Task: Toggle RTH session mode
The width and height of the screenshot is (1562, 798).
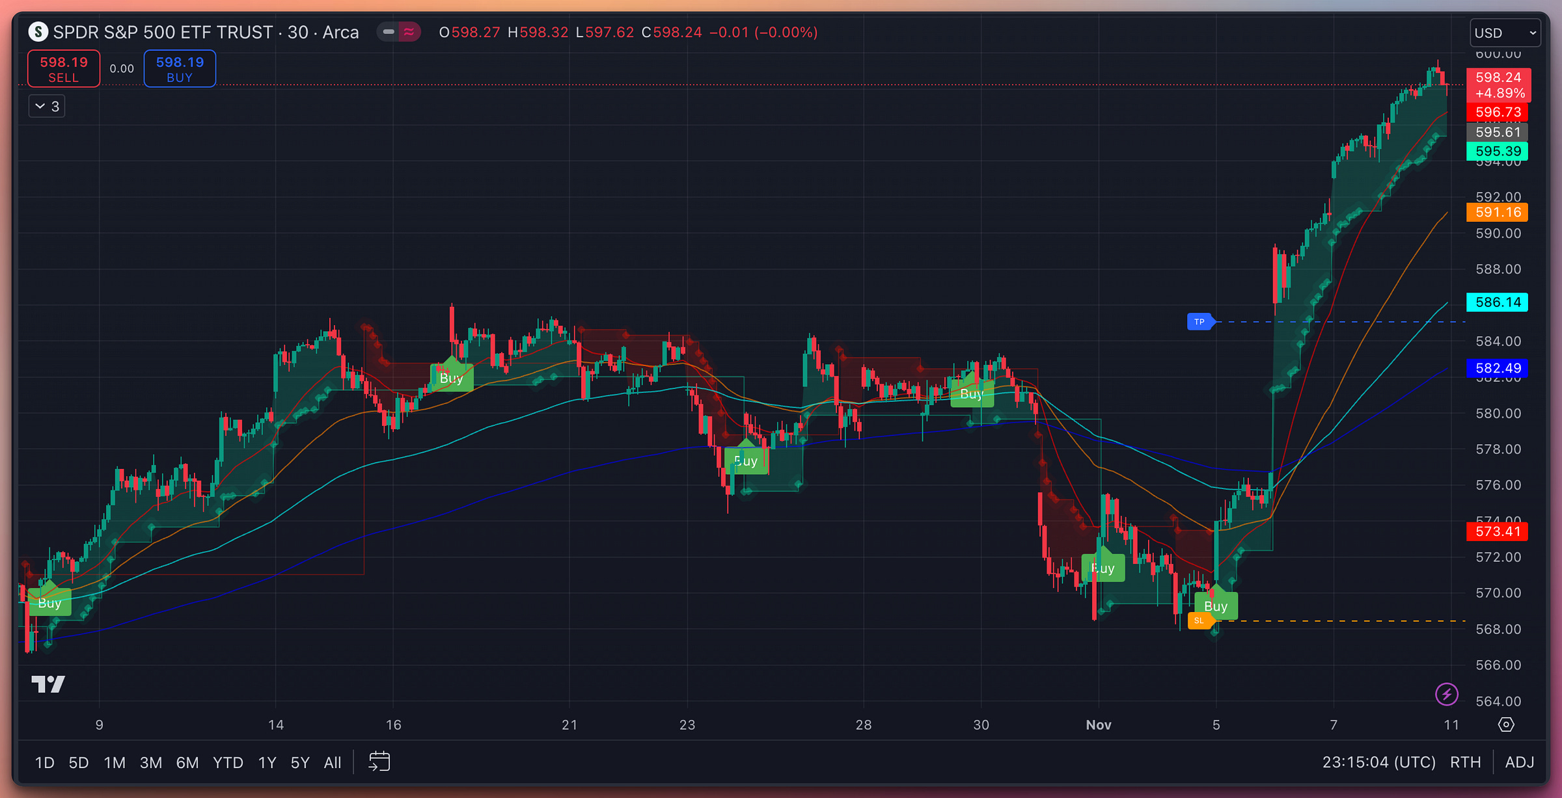Action: [x=1465, y=762]
